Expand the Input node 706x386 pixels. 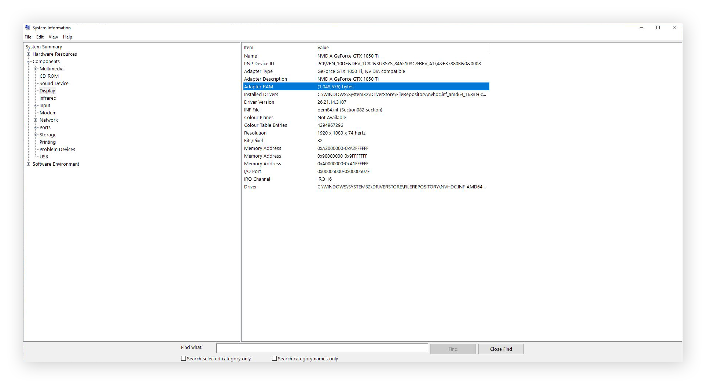36,105
